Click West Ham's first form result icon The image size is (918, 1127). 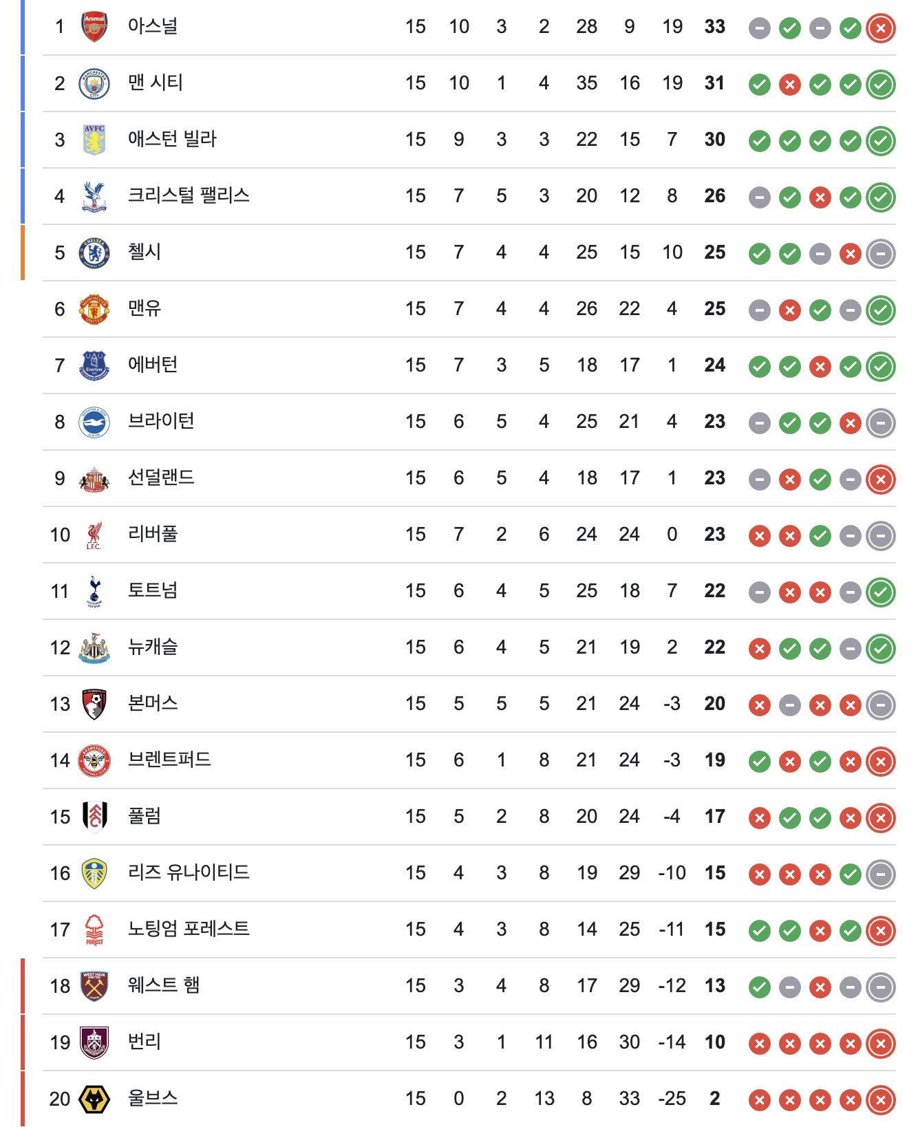click(759, 987)
